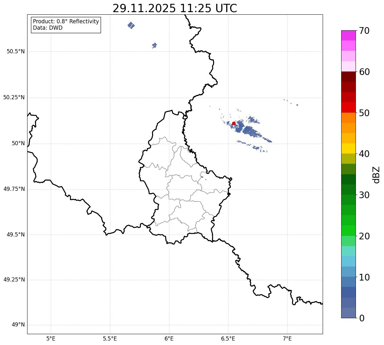Screen dimensions: 384x345
Task: Click the longitude label 5.5°E
Action: 110,338
